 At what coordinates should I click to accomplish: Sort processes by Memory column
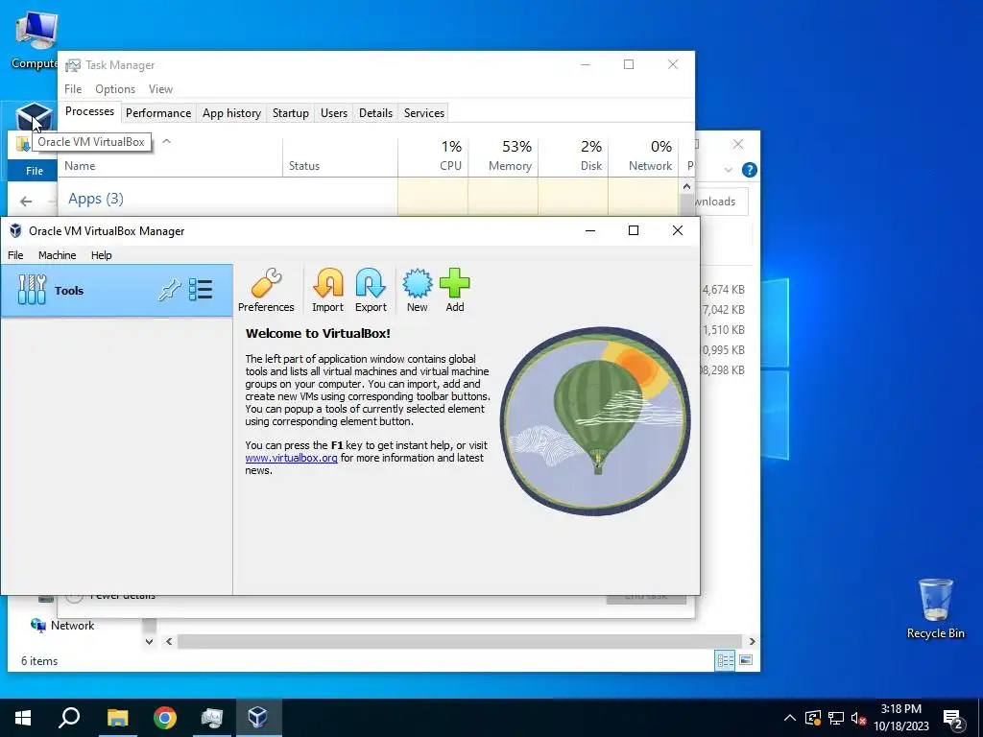point(503,155)
